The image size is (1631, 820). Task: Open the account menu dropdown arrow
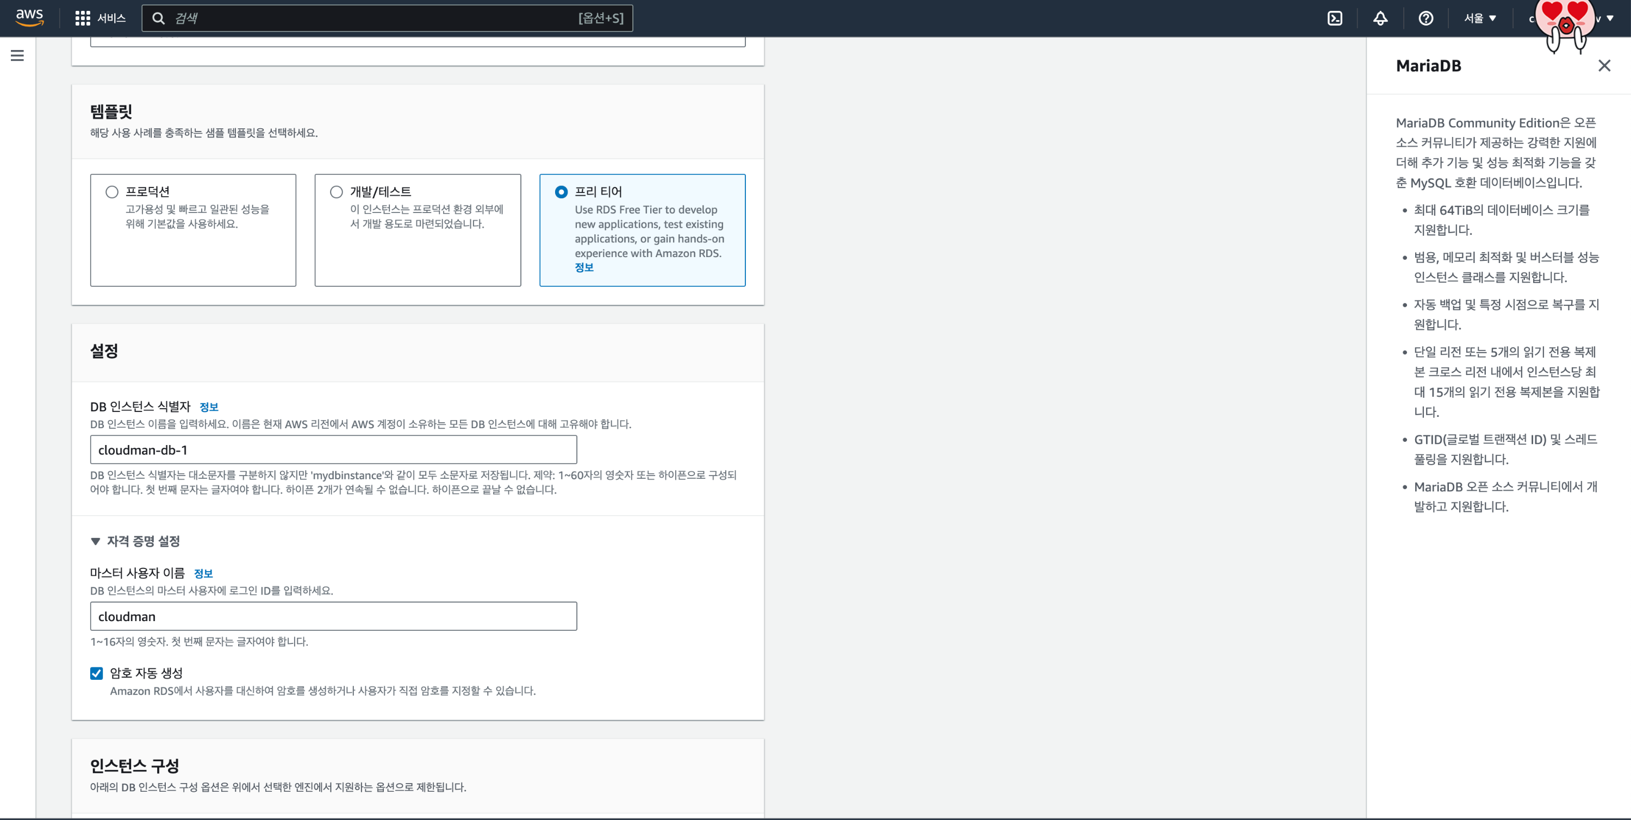coord(1610,18)
